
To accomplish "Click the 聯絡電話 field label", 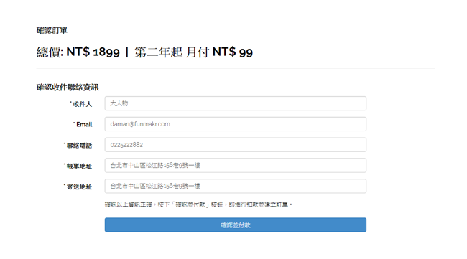I will 78,146.
